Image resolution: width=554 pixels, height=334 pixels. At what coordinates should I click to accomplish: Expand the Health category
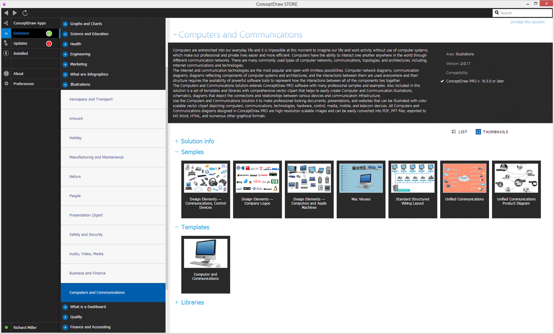tap(65, 44)
